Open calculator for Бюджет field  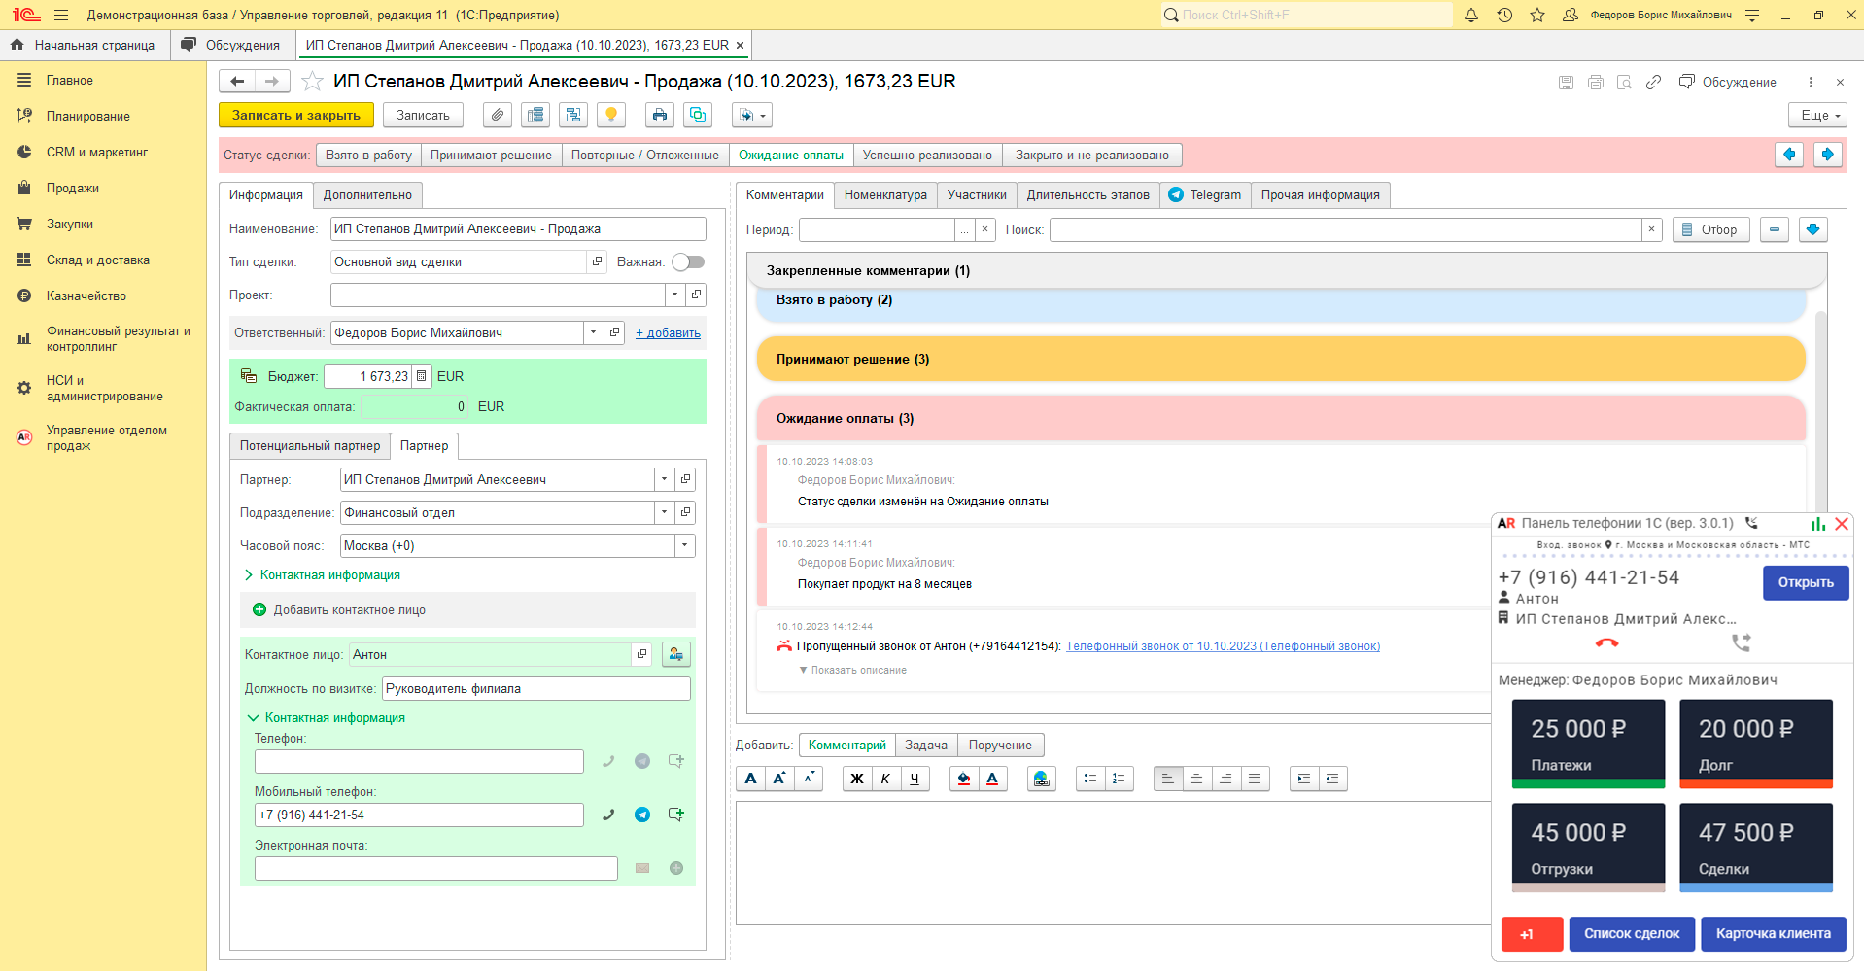click(422, 376)
